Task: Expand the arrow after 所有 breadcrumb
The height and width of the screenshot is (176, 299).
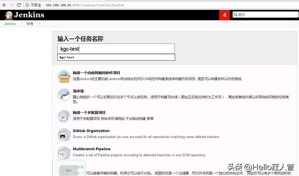Action: click(x=39, y=24)
